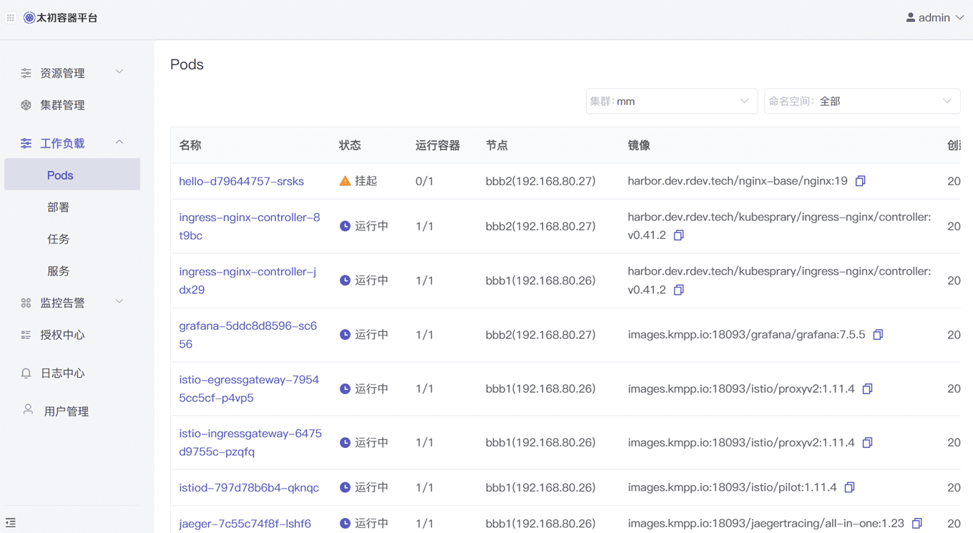Viewport: 973px width, 533px height.
Task: Expand the 监控告警 menu chevron
Action: pyautogui.click(x=119, y=303)
